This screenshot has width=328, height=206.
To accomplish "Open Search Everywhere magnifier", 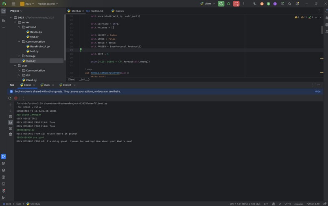I will pyautogui.click(x=289, y=4).
